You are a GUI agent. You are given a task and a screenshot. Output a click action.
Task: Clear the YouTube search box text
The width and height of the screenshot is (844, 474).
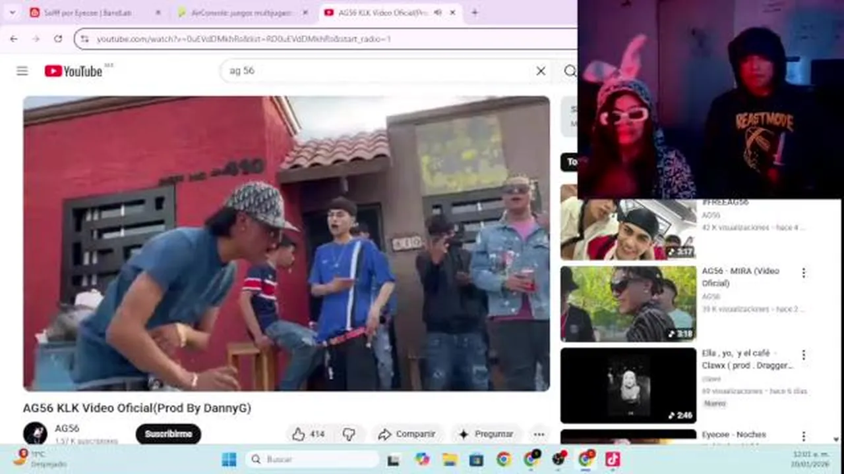(541, 71)
